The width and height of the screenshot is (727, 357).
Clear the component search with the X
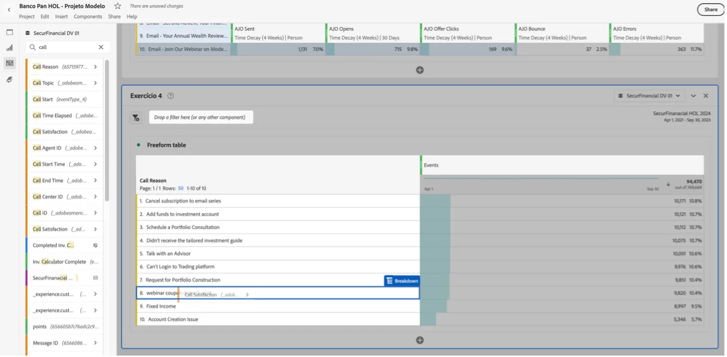pyautogui.click(x=101, y=48)
